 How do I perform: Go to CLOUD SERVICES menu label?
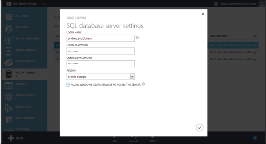point(26,61)
